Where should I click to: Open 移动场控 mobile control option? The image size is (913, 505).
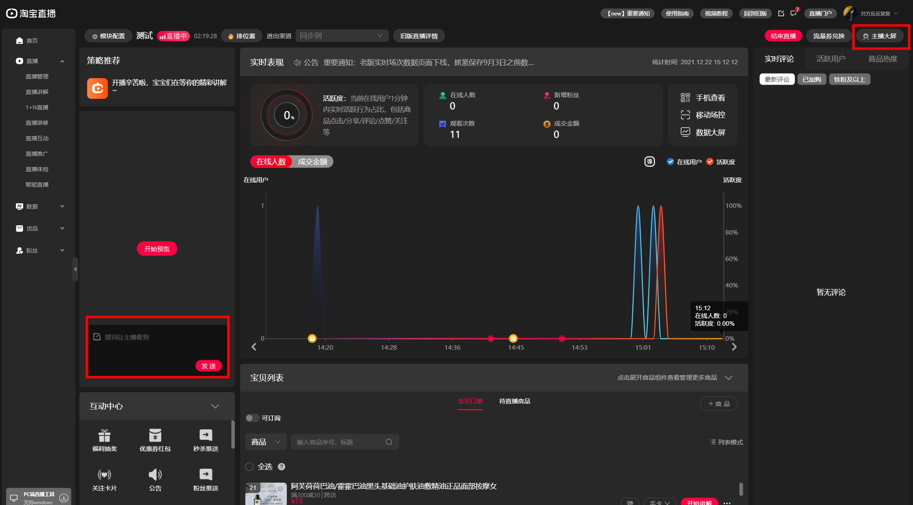click(x=703, y=115)
